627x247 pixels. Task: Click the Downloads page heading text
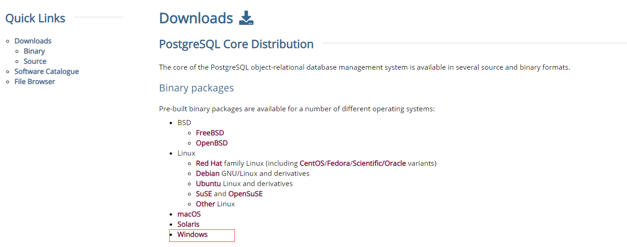pyautogui.click(x=196, y=18)
